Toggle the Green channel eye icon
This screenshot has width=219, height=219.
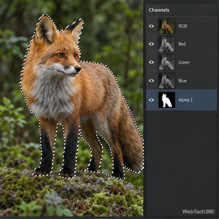[151, 62]
